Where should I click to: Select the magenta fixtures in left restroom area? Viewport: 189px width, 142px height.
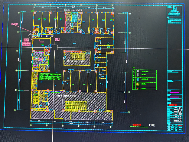point(37,56)
